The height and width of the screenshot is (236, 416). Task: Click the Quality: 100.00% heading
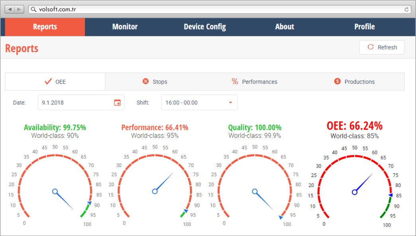click(x=255, y=128)
